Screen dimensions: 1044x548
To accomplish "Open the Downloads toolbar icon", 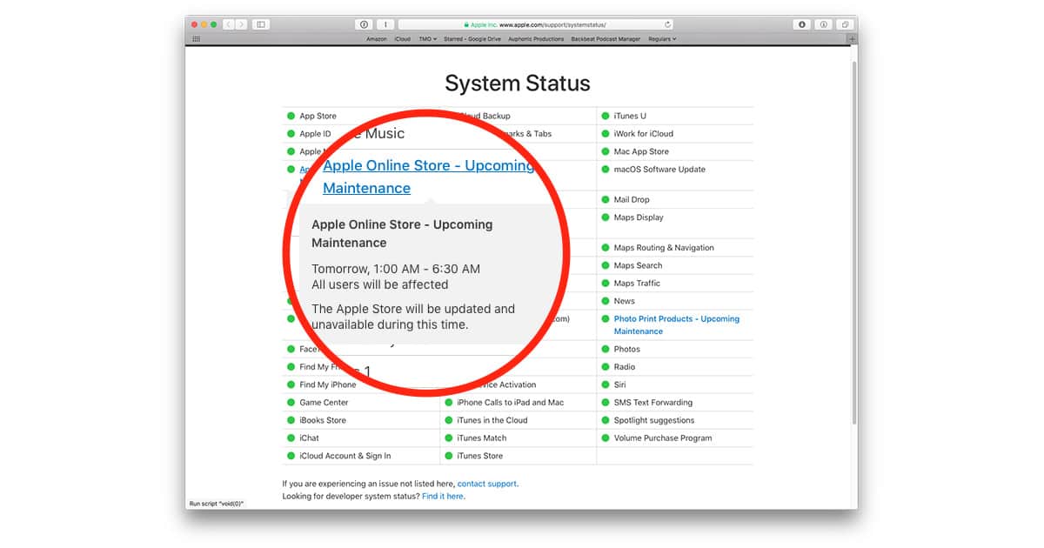I will pyautogui.click(x=802, y=24).
